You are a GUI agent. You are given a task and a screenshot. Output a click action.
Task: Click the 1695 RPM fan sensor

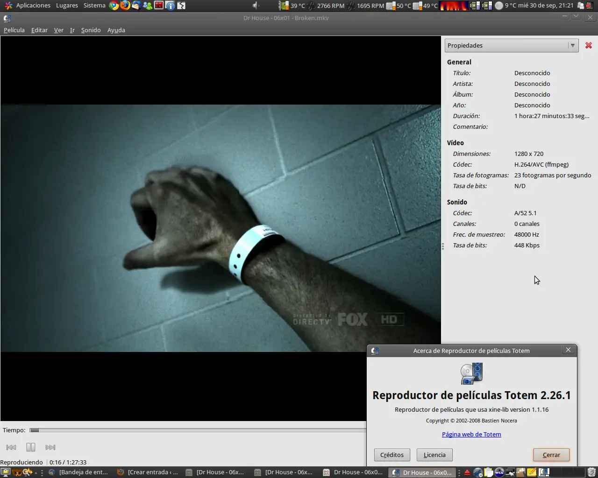click(366, 6)
